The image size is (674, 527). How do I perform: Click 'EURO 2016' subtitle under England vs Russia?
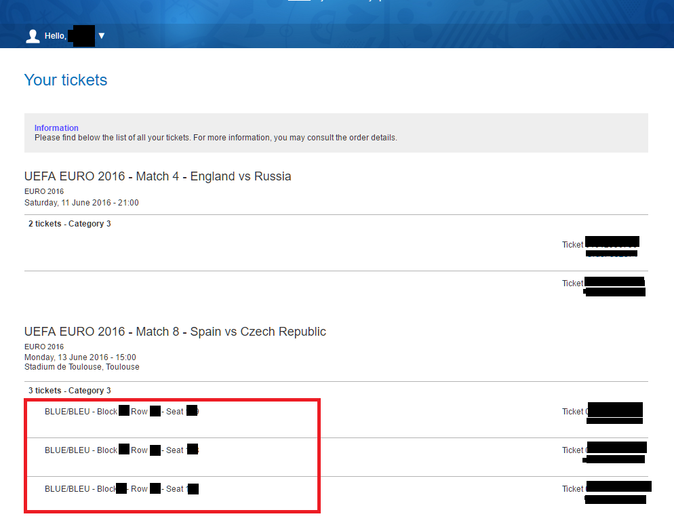coord(44,191)
